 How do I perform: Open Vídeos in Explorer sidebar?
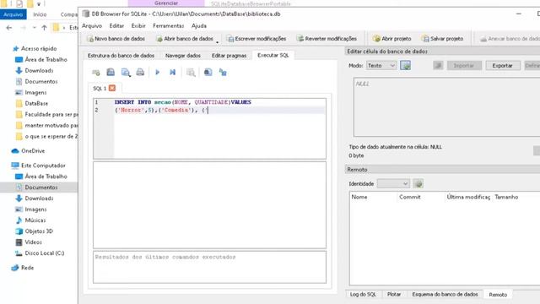click(x=33, y=242)
